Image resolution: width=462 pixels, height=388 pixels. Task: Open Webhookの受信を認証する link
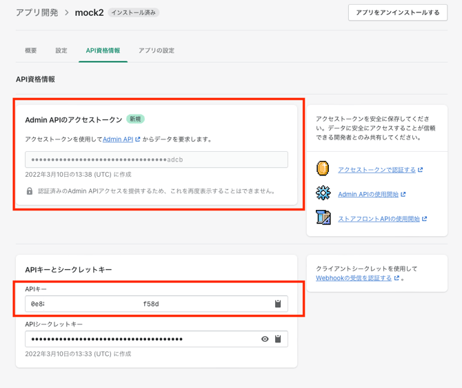point(354,278)
